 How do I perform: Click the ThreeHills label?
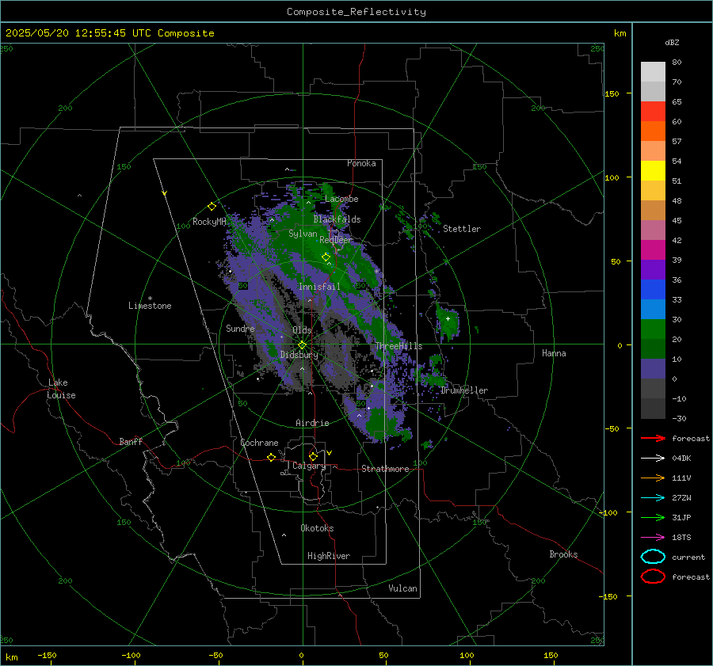[398, 346]
